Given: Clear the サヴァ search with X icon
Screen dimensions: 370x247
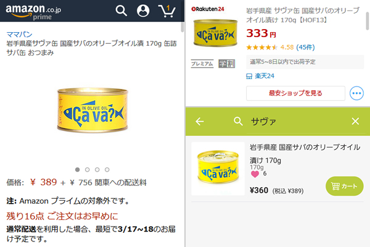Looking at the screenshot, I should 355,122.
